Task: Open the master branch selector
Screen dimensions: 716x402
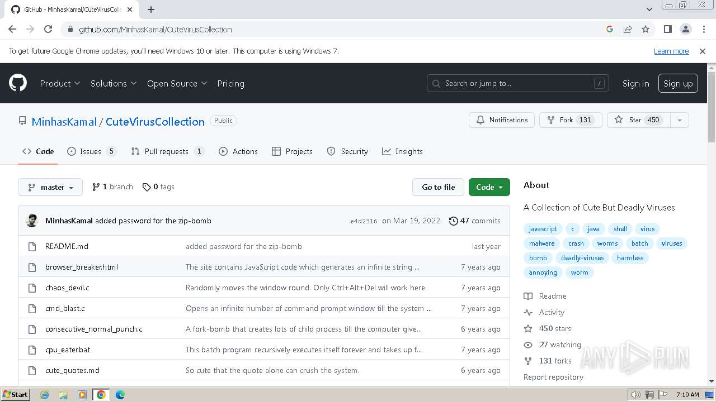Action: pyautogui.click(x=50, y=187)
